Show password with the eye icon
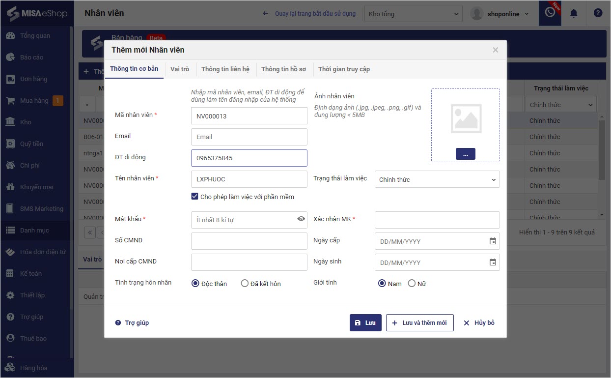This screenshot has width=611, height=378. point(301,219)
